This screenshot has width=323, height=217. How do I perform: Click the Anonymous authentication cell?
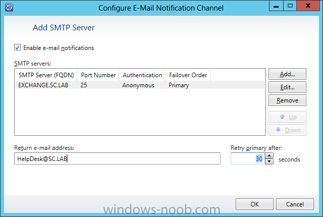[x=138, y=85]
